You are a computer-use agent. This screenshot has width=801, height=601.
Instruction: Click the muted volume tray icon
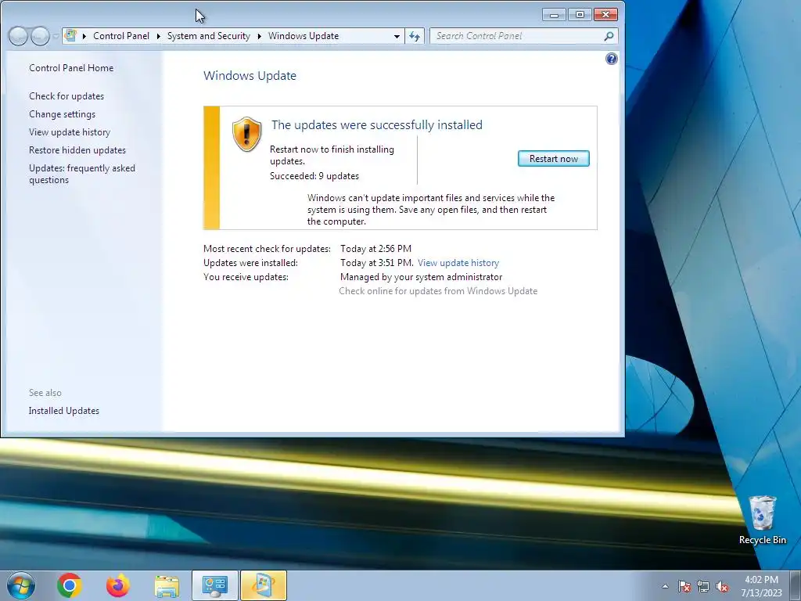[x=722, y=586]
